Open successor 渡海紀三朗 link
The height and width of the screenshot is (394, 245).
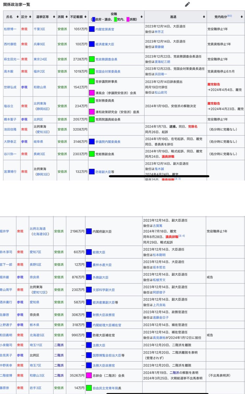tap(162, 62)
